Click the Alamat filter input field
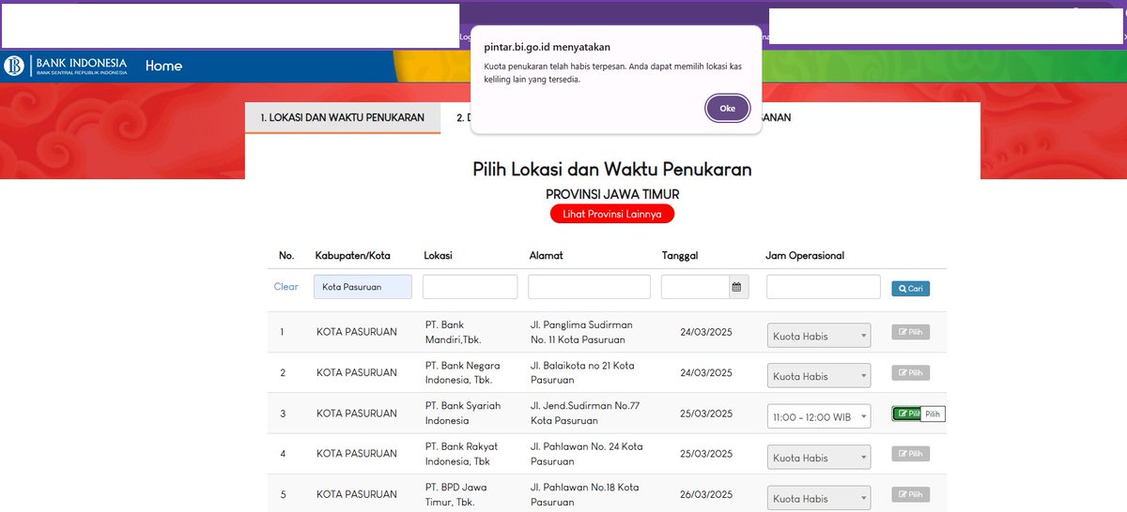The height and width of the screenshot is (512, 1127). pos(589,287)
